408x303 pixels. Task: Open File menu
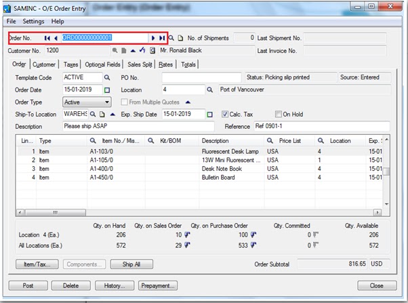[12, 21]
